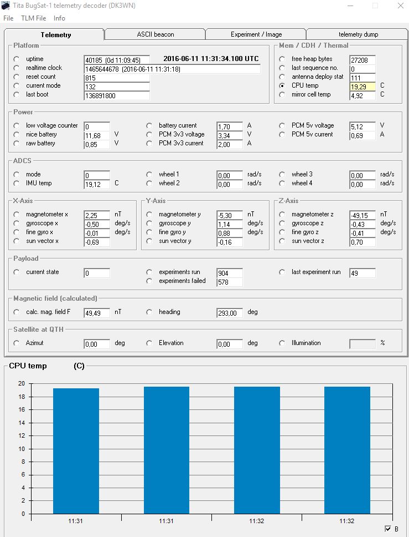
Task: Click the uptime value field 40185
Action: (117, 60)
